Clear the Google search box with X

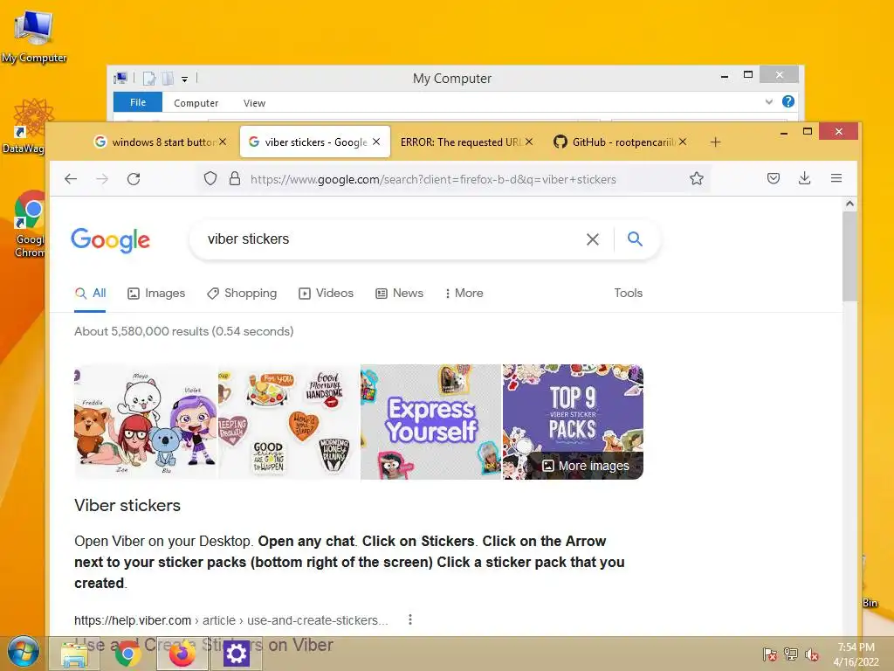[x=593, y=239]
